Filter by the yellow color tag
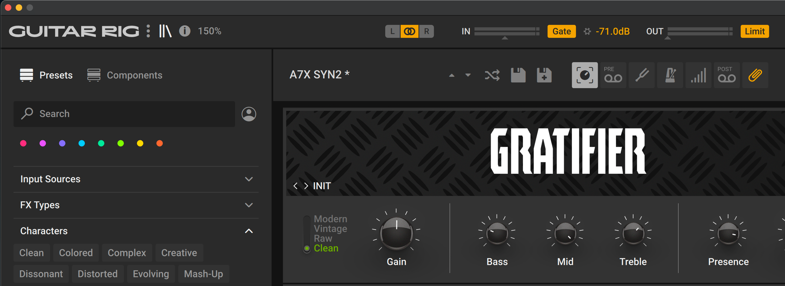The width and height of the screenshot is (785, 286). click(x=140, y=143)
